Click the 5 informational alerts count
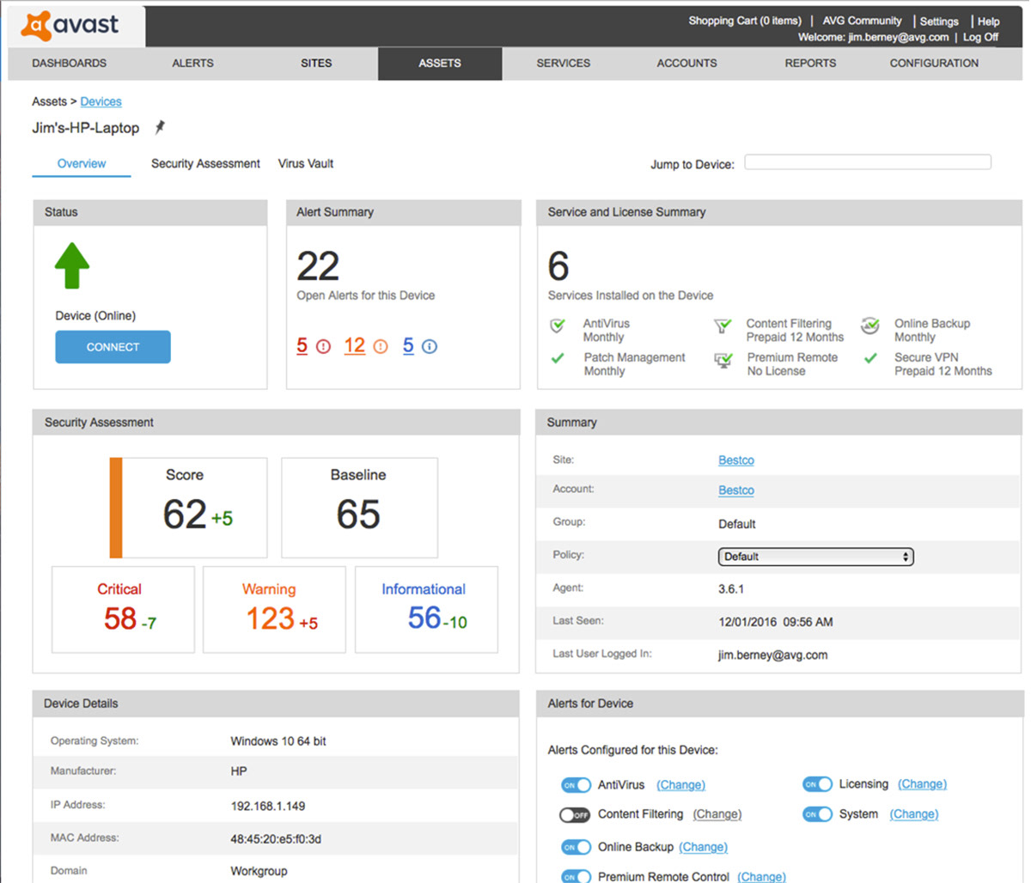This screenshot has height=883, width=1031. coord(408,345)
